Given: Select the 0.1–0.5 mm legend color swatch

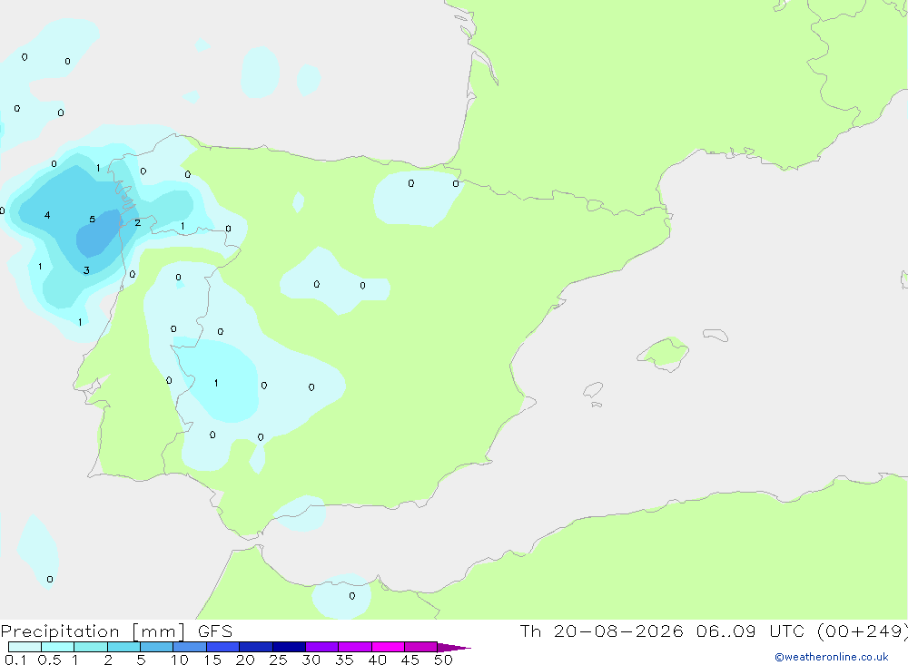Looking at the screenshot, I should 25,647.
